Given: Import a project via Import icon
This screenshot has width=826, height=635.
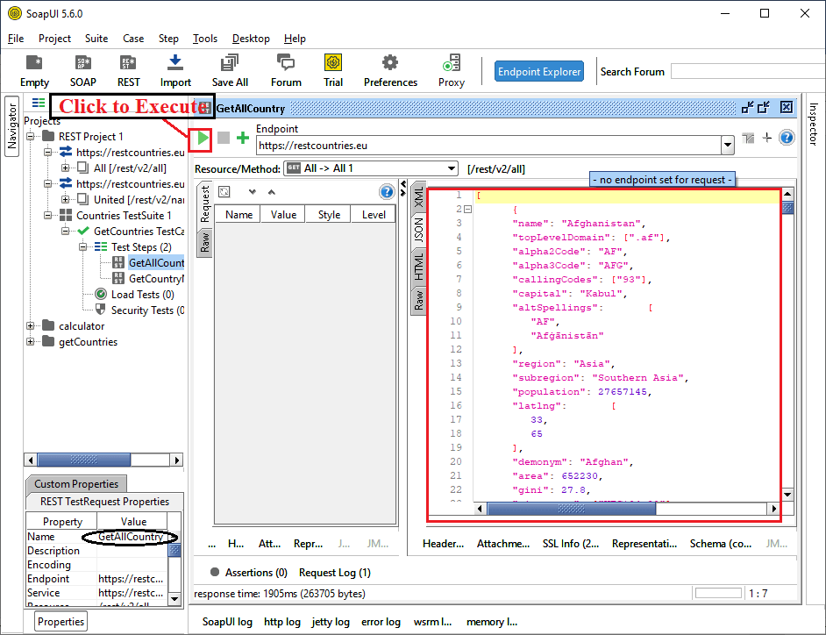Looking at the screenshot, I should (175, 71).
